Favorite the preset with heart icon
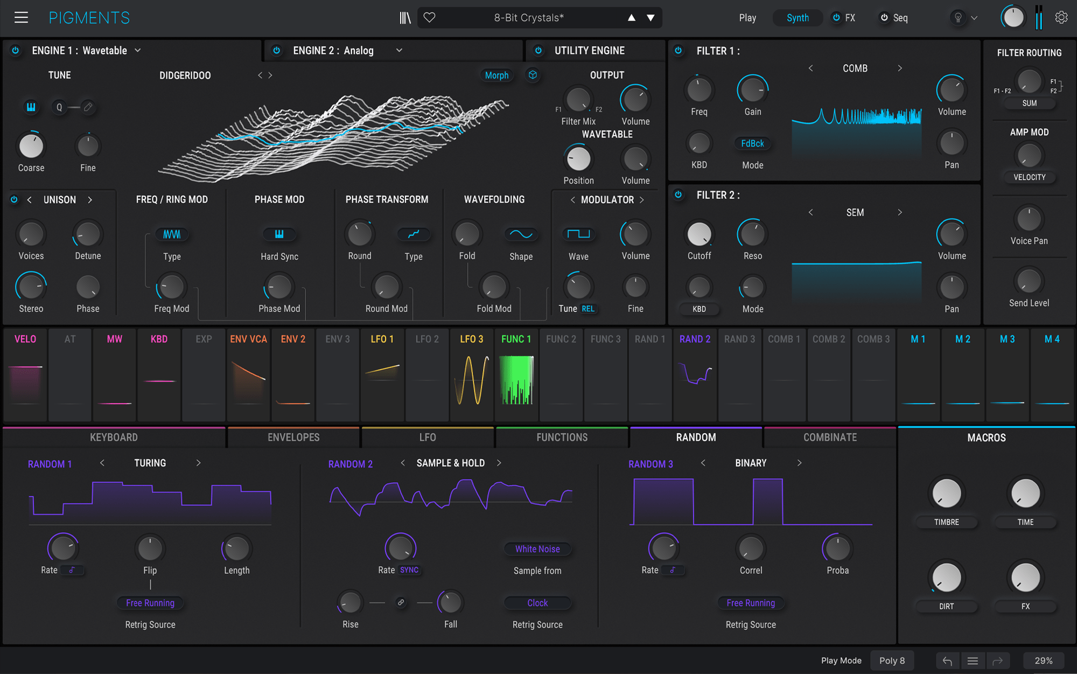The image size is (1077, 674). 429,18
